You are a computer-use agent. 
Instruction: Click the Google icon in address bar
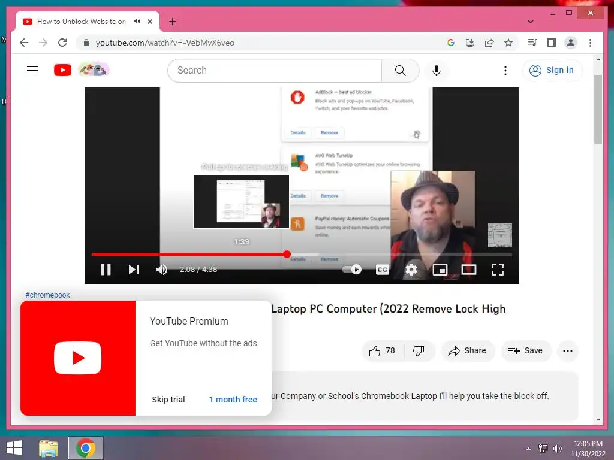coord(451,43)
